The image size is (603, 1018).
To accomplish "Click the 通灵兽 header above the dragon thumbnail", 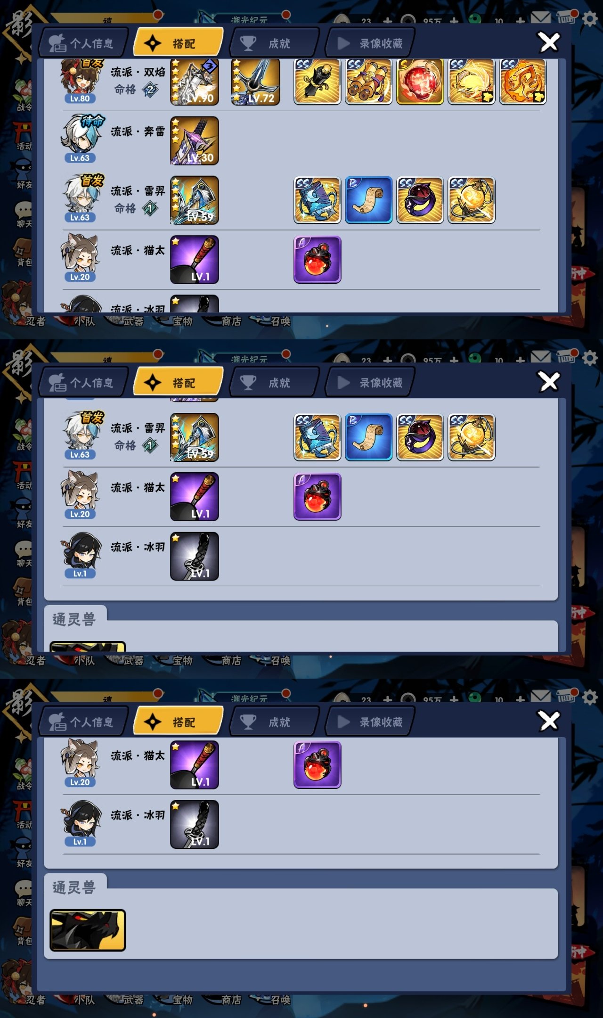I will tap(74, 887).
